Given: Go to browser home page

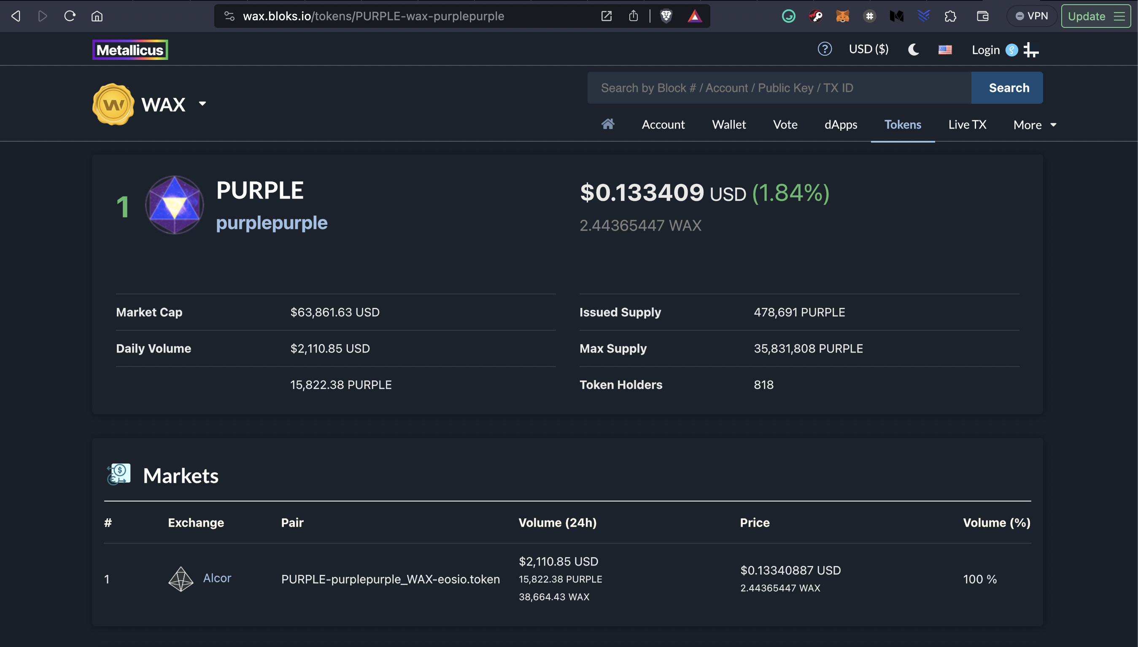Looking at the screenshot, I should 97,16.
